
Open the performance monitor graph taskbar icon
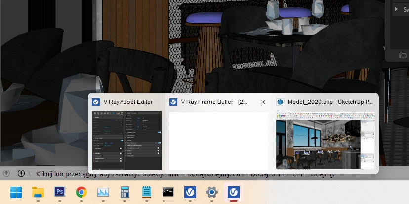[103, 192]
